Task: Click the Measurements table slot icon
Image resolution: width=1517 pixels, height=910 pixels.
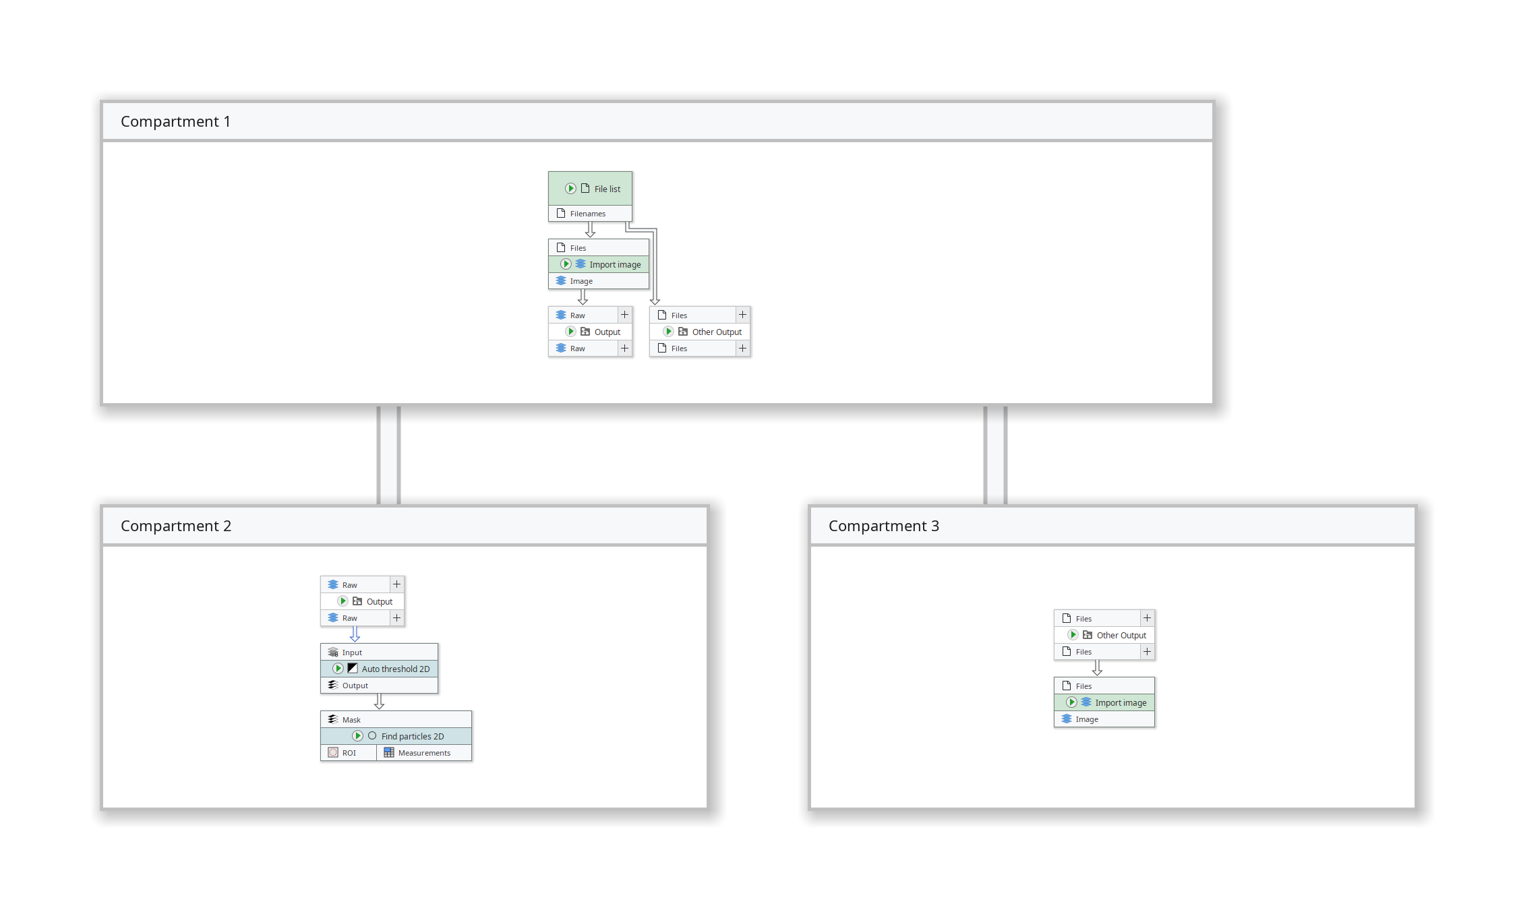Action: (389, 753)
